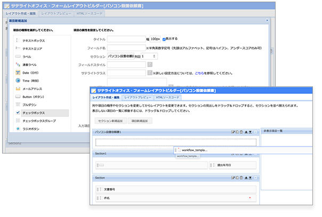This screenshot has width=322, height=217.
Task: Select Date (日付) calendar icon
Action: pos(18,73)
